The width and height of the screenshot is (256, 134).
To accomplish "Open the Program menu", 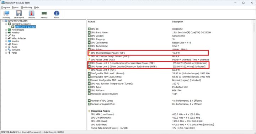I will [6, 7].
